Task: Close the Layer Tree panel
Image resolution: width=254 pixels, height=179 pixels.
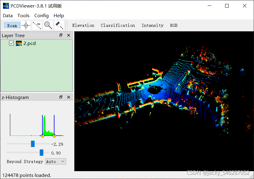Action: pyautogui.click(x=69, y=35)
